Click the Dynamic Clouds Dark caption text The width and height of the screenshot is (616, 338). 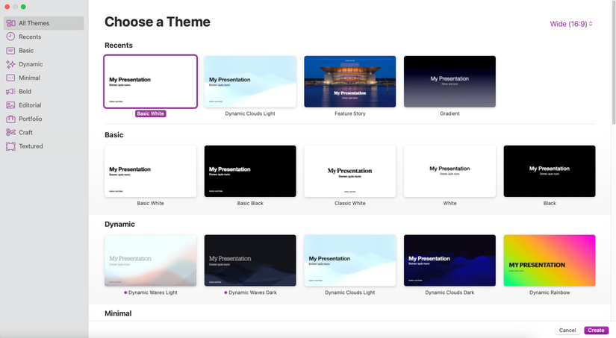click(x=449, y=292)
